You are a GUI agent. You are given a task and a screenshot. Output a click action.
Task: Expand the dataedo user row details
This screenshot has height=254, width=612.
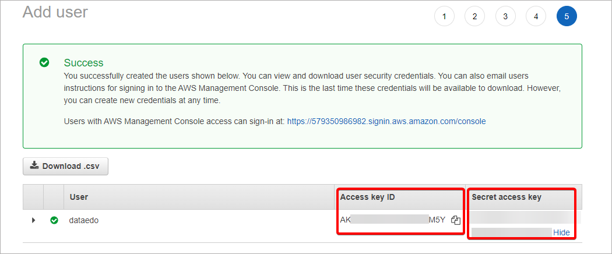[x=33, y=220]
